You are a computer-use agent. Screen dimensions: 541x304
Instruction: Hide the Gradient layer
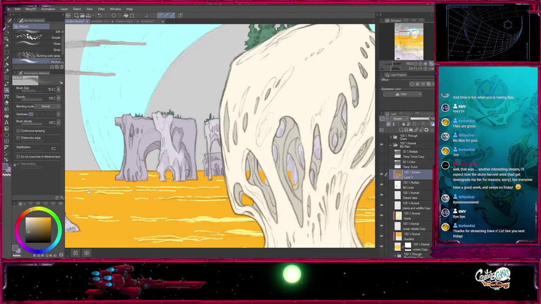382,236
